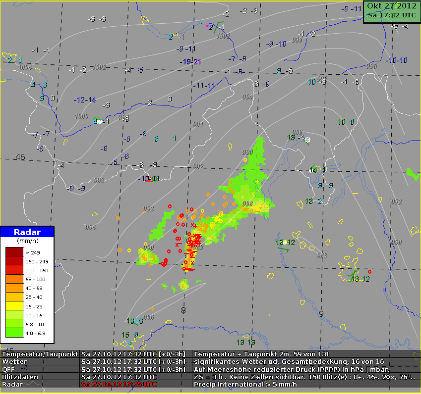Select the green '4.0 - 6.3' legend swatch

(13, 333)
